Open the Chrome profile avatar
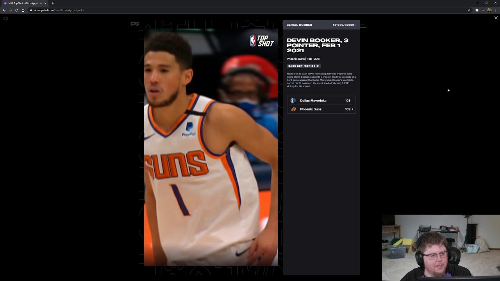Image resolution: width=500 pixels, height=281 pixels. click(489, 10)
